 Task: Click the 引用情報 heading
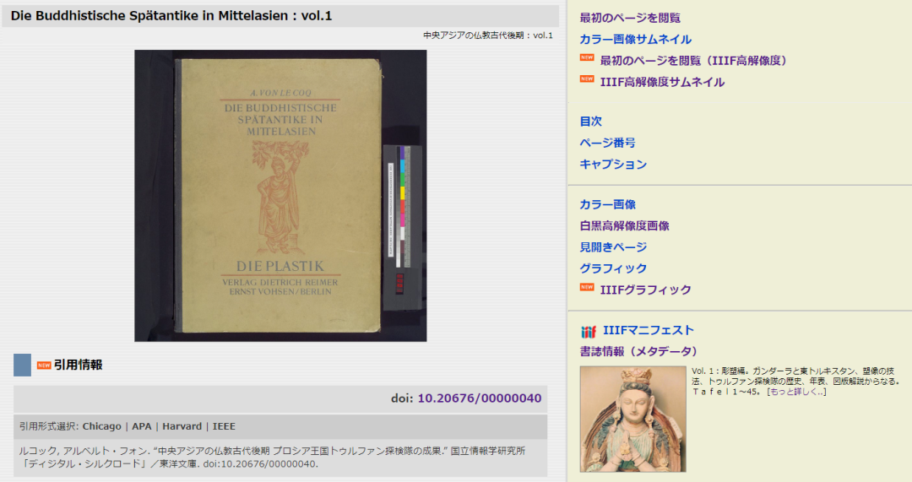point(78,366)
